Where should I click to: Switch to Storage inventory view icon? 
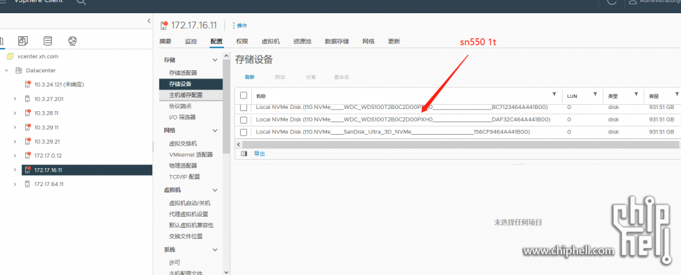[x=48, y=41]
